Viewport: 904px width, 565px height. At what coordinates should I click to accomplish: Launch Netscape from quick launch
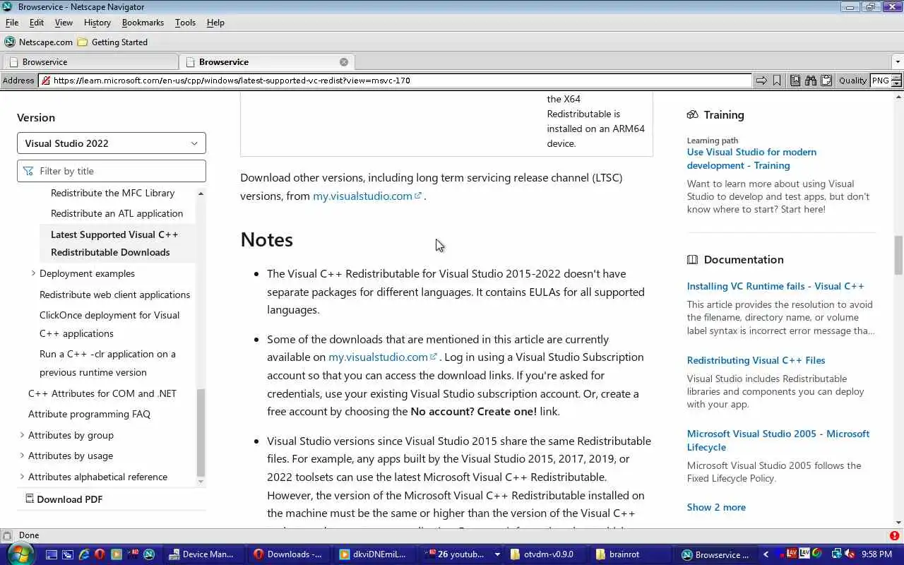click(x=149, y=554)
